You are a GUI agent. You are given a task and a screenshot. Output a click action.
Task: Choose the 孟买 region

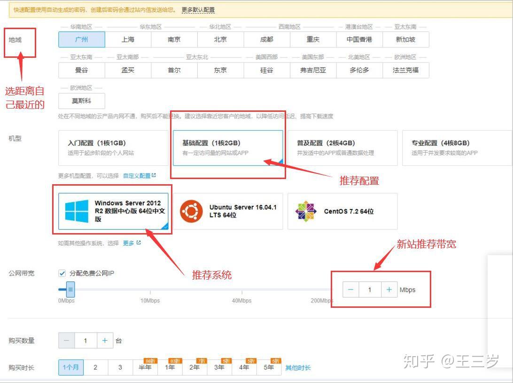[128, 70]
